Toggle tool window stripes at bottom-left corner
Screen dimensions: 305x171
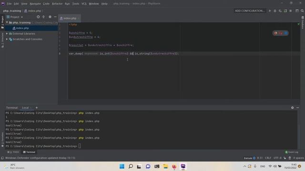point(2,158)
